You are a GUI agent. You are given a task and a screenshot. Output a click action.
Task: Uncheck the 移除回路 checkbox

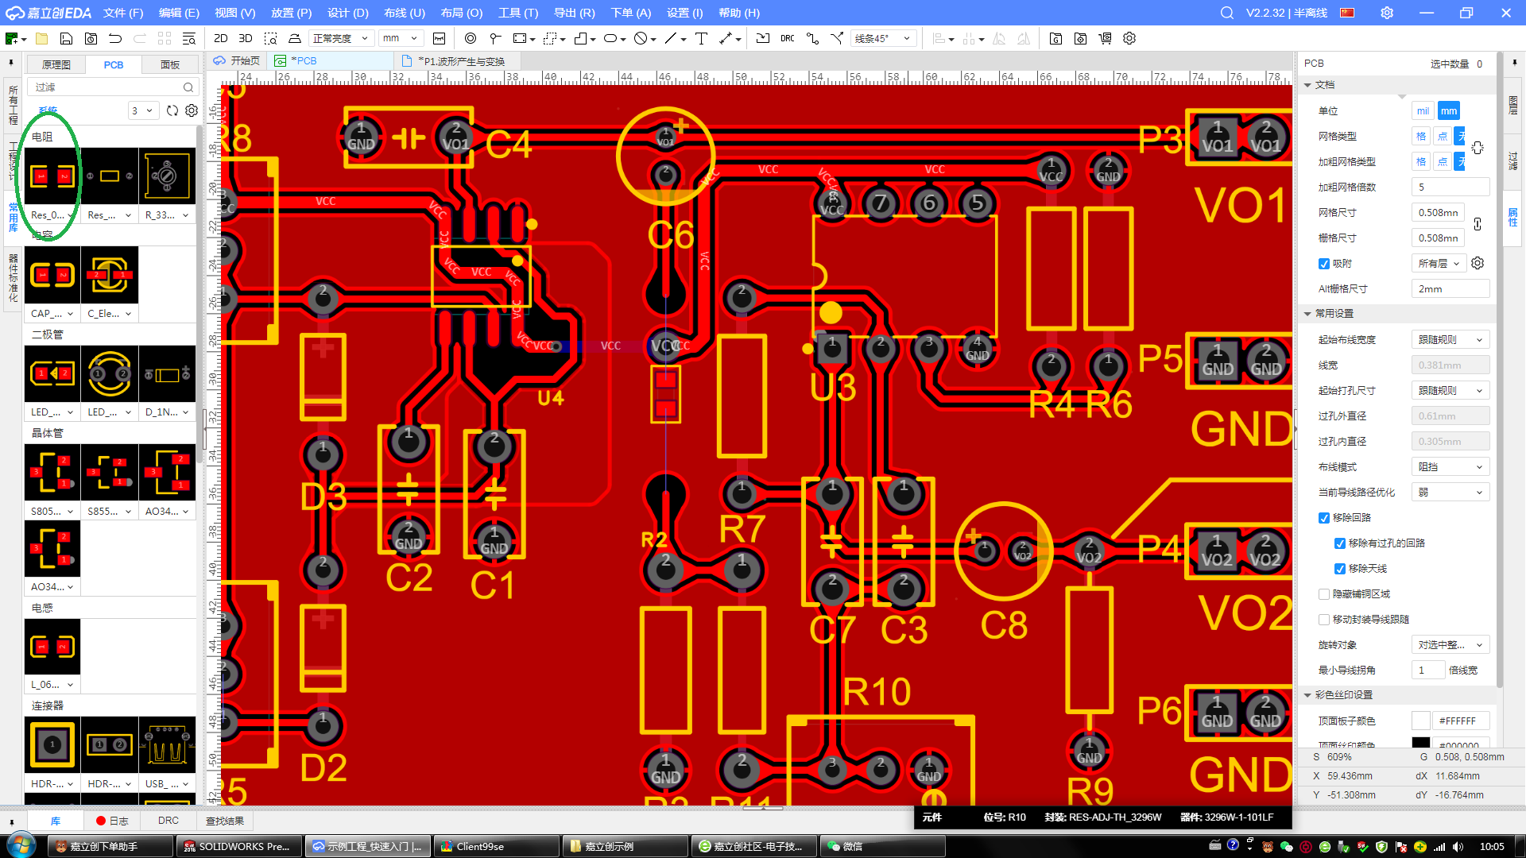coord(1324,518)
